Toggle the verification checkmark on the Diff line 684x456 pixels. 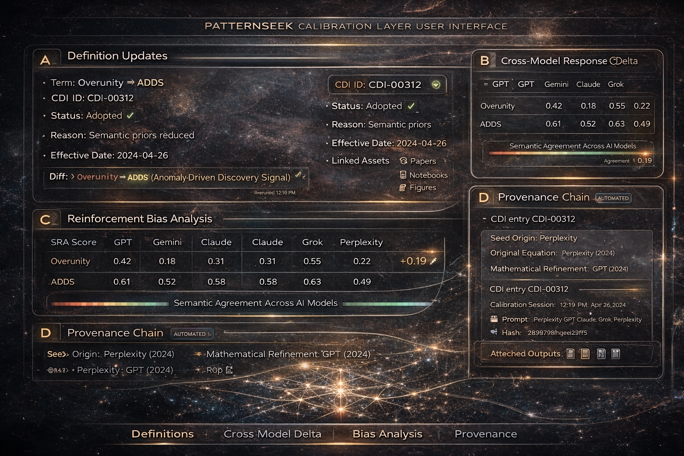298,176
